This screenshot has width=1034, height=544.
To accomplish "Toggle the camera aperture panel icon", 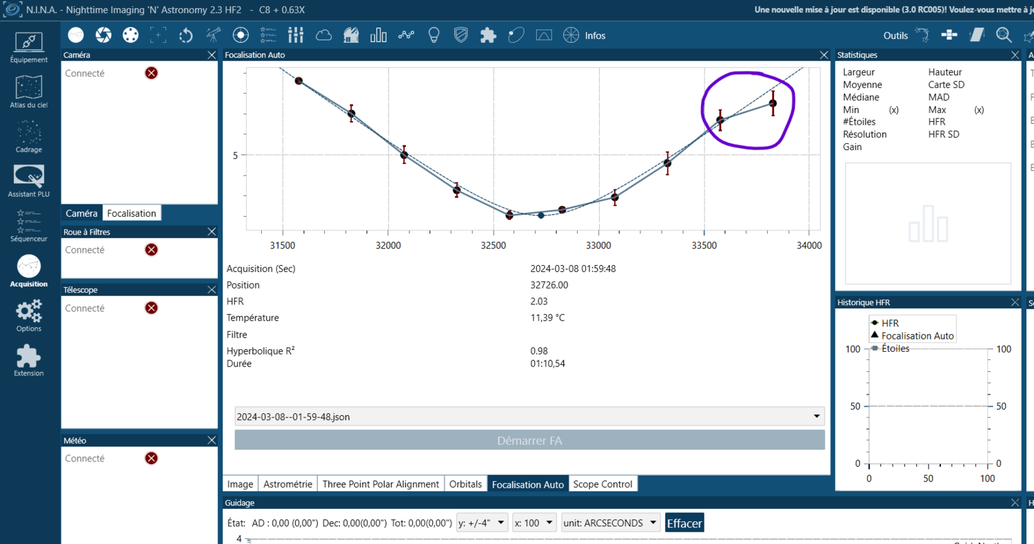I will (x=103, y=35).
